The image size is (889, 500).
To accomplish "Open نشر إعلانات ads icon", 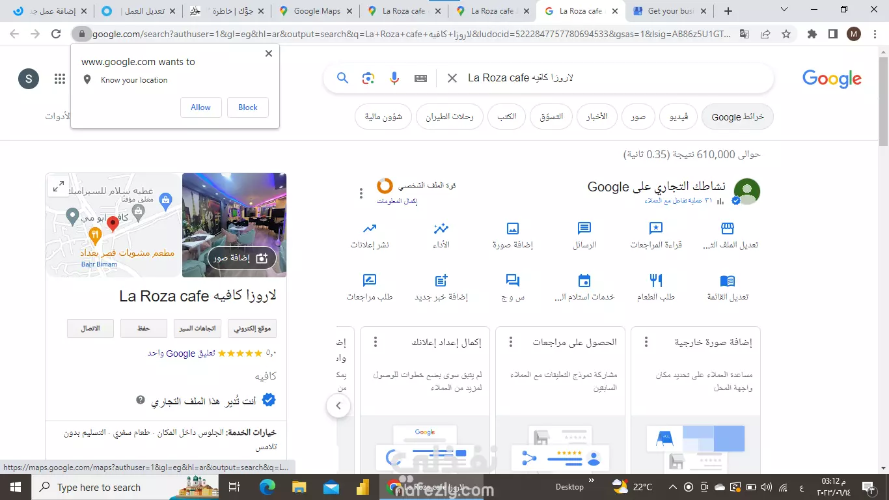I will coord(370,229).
